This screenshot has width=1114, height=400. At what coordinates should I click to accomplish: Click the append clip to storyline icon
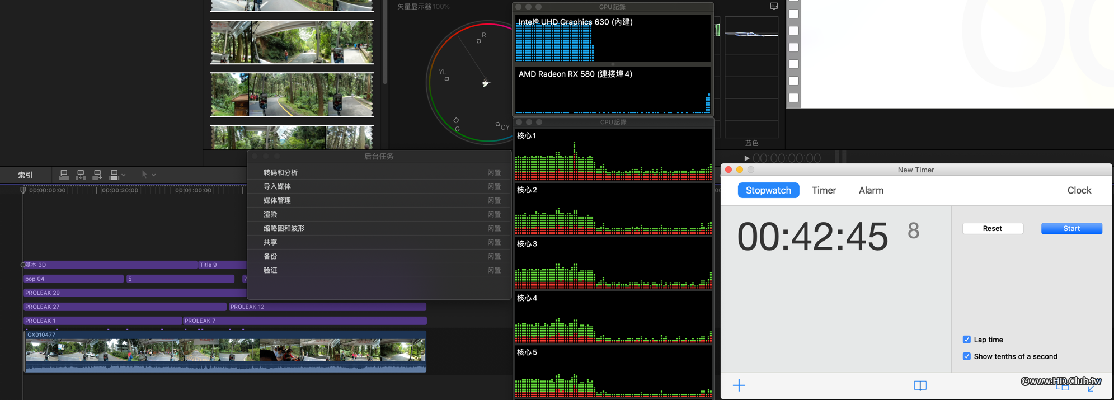pyautogui.click(x=97, y=175)
